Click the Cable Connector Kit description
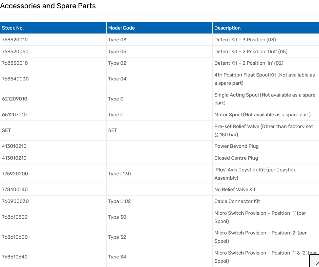319x267 pixels. 237,201
